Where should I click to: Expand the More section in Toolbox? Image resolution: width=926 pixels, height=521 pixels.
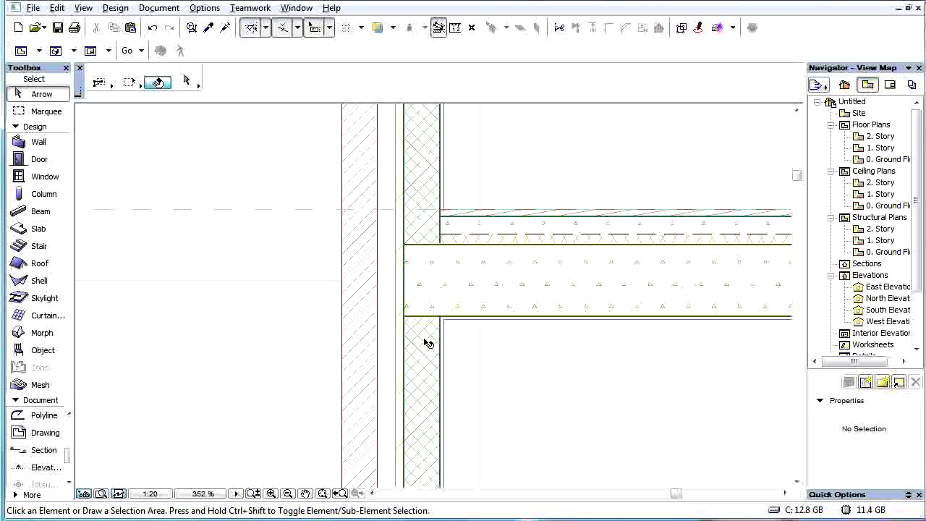15,495
